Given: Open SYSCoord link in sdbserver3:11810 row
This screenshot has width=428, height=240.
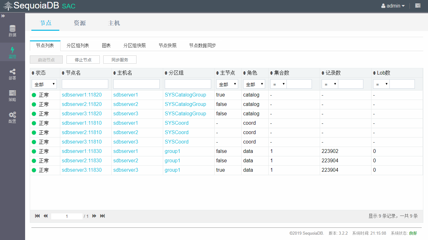Looking at the screenshot, I should coord(177,142).
